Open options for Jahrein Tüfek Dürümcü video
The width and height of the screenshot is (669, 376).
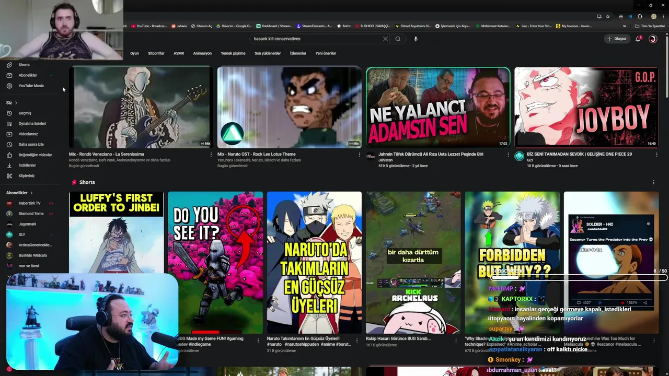(x=508, y=155)
